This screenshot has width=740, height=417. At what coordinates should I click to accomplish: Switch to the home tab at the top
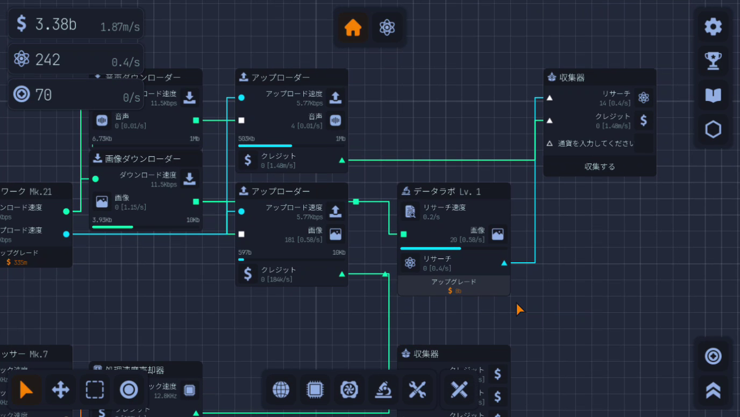[x=353, y=28]
